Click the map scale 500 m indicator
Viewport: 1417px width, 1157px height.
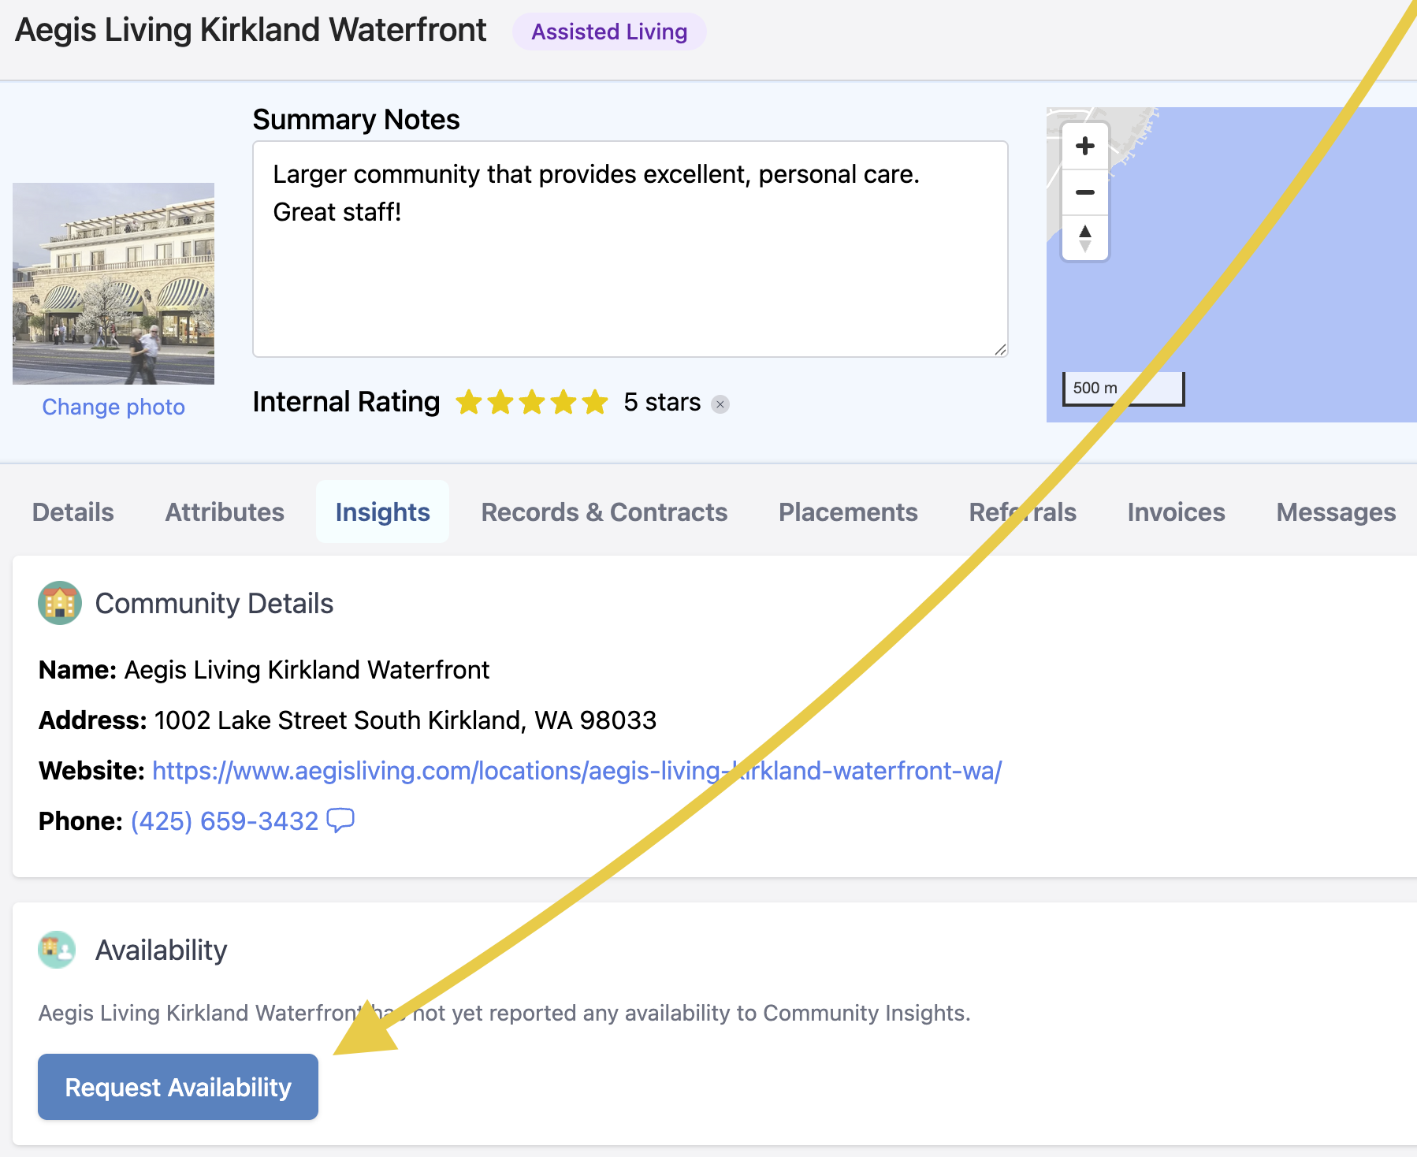tap(1123, 389)
